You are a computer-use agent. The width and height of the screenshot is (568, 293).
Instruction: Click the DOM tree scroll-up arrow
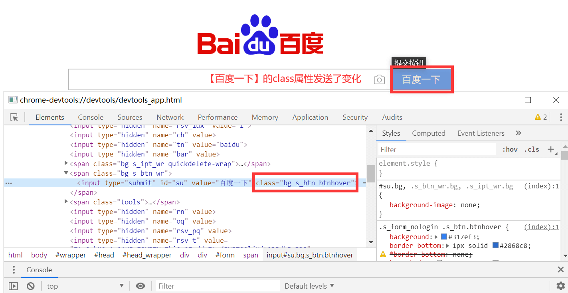371,131
